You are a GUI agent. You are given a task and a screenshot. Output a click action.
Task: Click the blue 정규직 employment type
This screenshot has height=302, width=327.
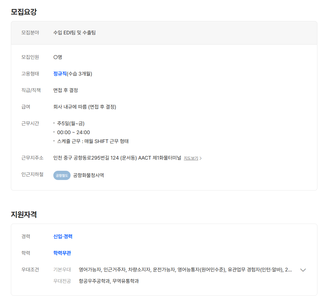pyautogui.click(x=60, y=74)
